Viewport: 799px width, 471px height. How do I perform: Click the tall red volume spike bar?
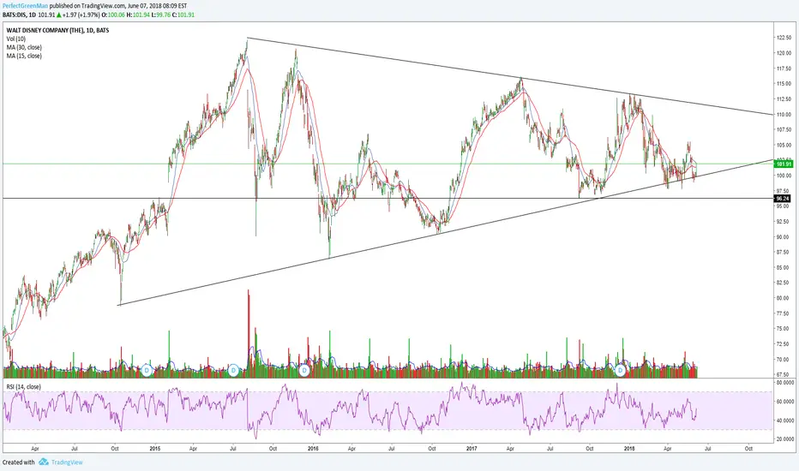click(249, 333)
